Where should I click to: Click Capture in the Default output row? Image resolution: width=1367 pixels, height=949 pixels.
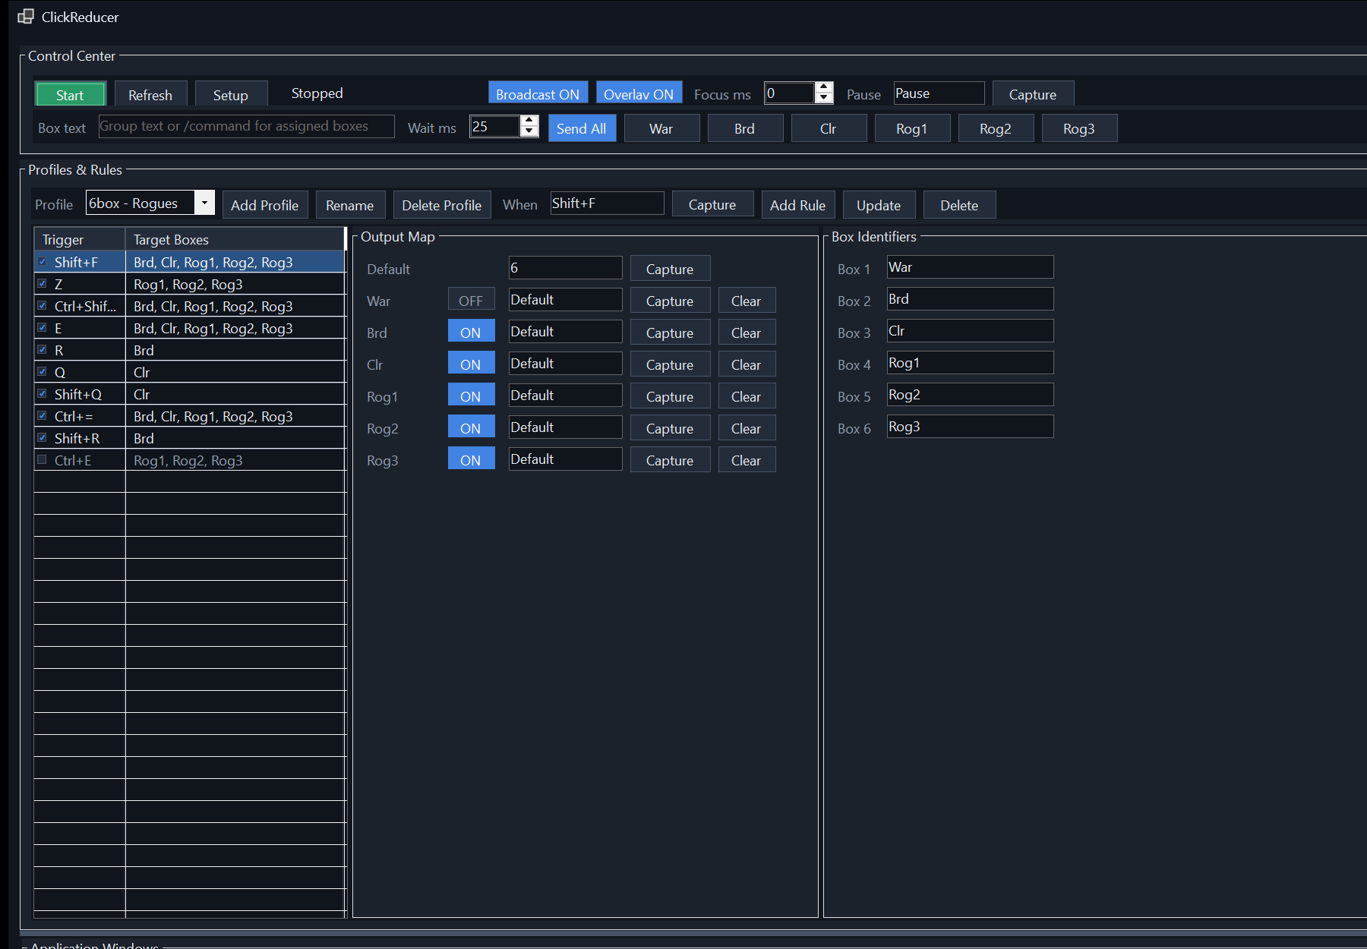click(x=670, y=269)
